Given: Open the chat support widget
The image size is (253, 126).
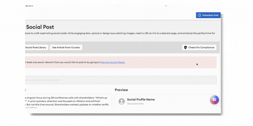Looking at the screenshot, I should pyautogui.click(x=214, y=100).
